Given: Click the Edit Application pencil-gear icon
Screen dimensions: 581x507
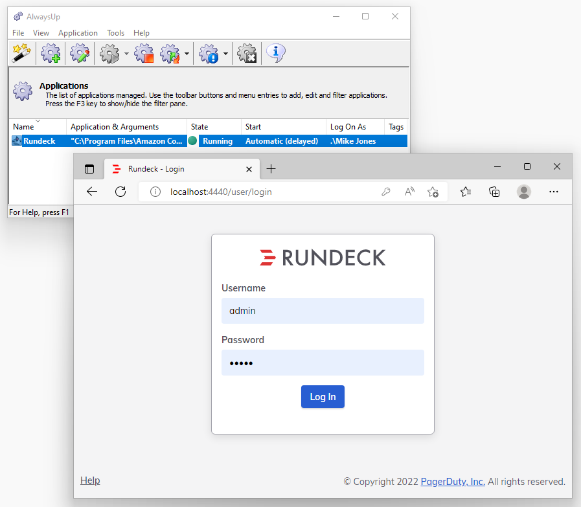Looking at the screenshot, I should click(x=80, y=53).
